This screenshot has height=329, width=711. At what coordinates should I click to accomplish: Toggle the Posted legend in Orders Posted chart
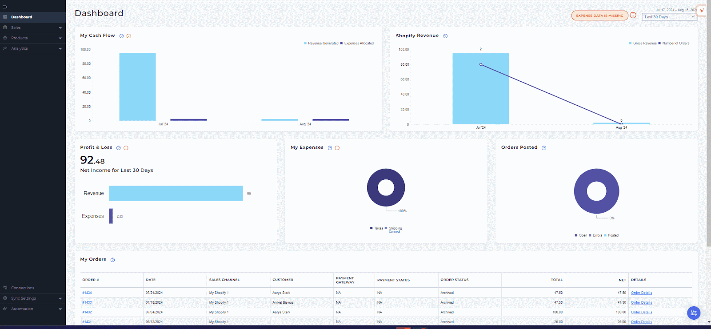click(x=613, y=235)
